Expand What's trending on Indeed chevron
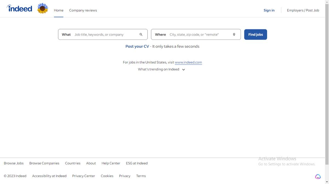The height and width of the screenshot is (184, 329). point(184,70)
